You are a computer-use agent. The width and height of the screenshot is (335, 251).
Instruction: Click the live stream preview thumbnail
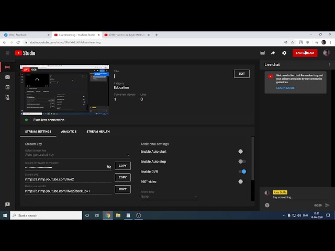pos(64,90)
